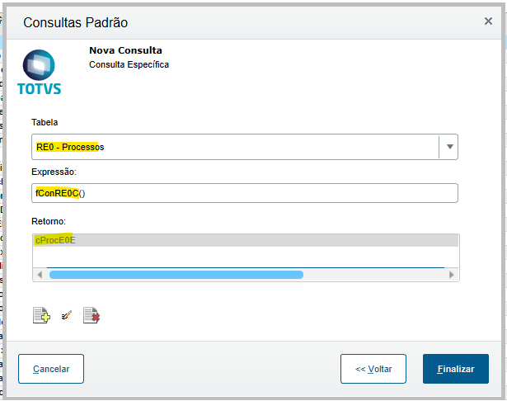Click the Consulta Específica subtitle text

[129, 64]
